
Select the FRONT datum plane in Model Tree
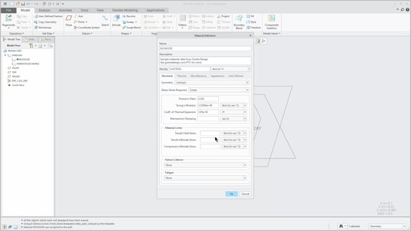tap(15, 76)
